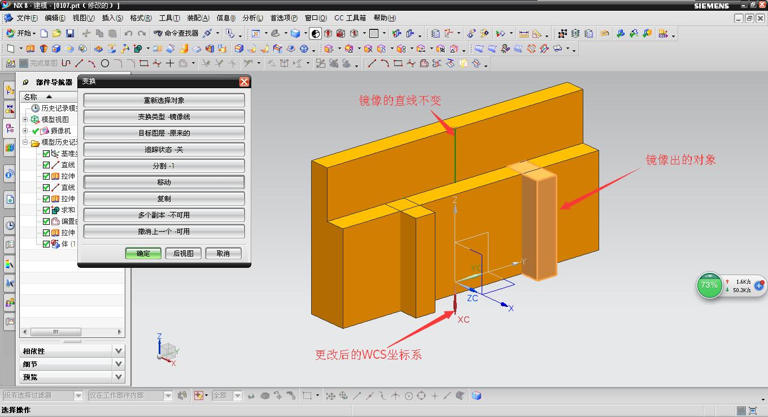
Task: Click the Measure Angle icon
Action: (x=537, y=34)
